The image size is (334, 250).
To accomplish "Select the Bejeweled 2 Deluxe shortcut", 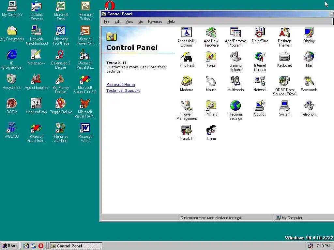I will click(x=61, y=59).
